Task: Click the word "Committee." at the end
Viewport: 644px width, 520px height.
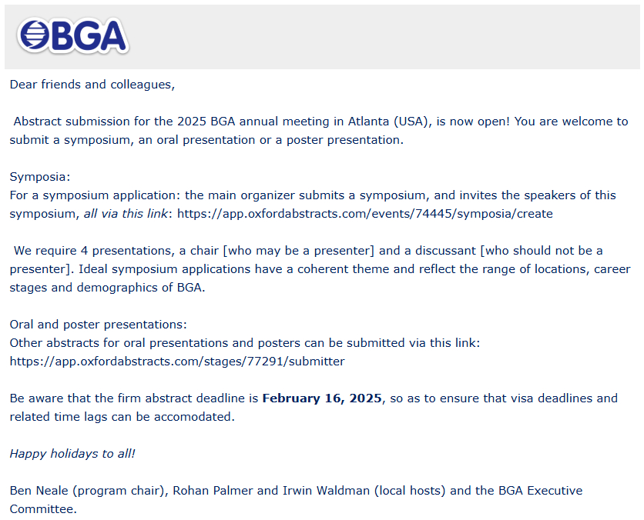Action: point(43,508)
